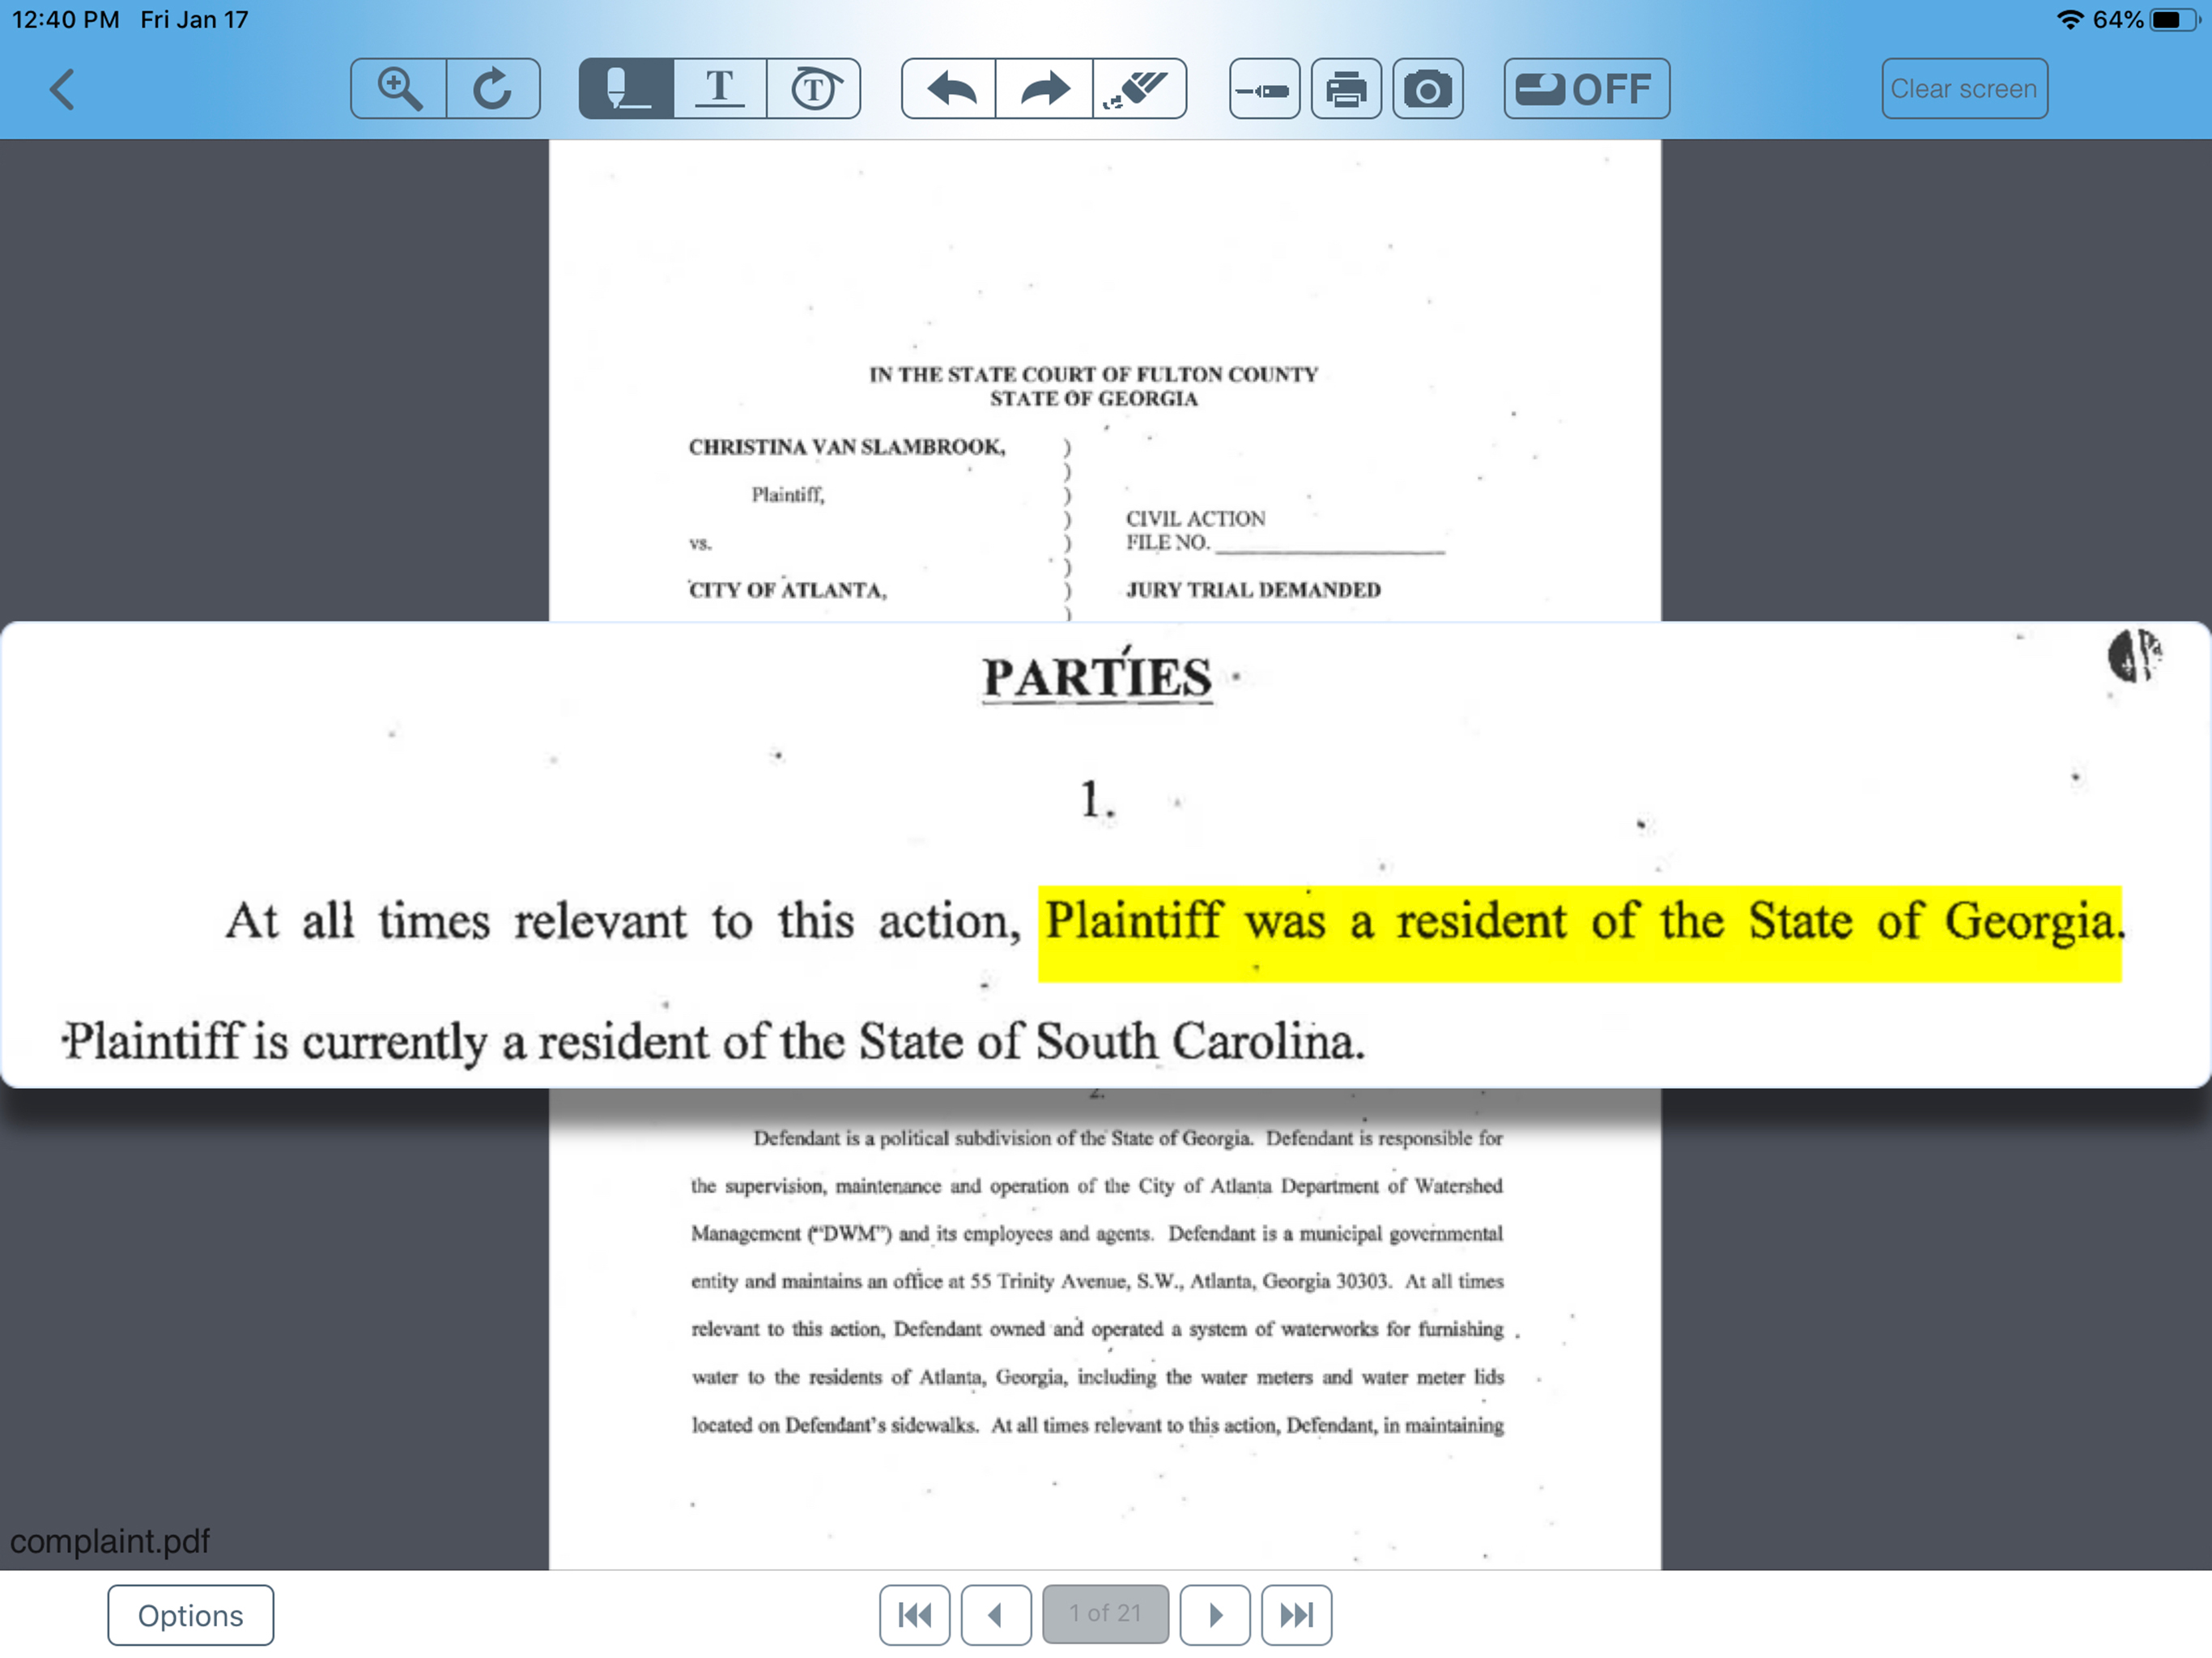Screen dimensions: 2212x1658
Task: Select the circled T callout tool
Action: click(x=814, y=89)
